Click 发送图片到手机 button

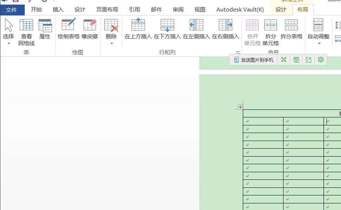[253, 60]
